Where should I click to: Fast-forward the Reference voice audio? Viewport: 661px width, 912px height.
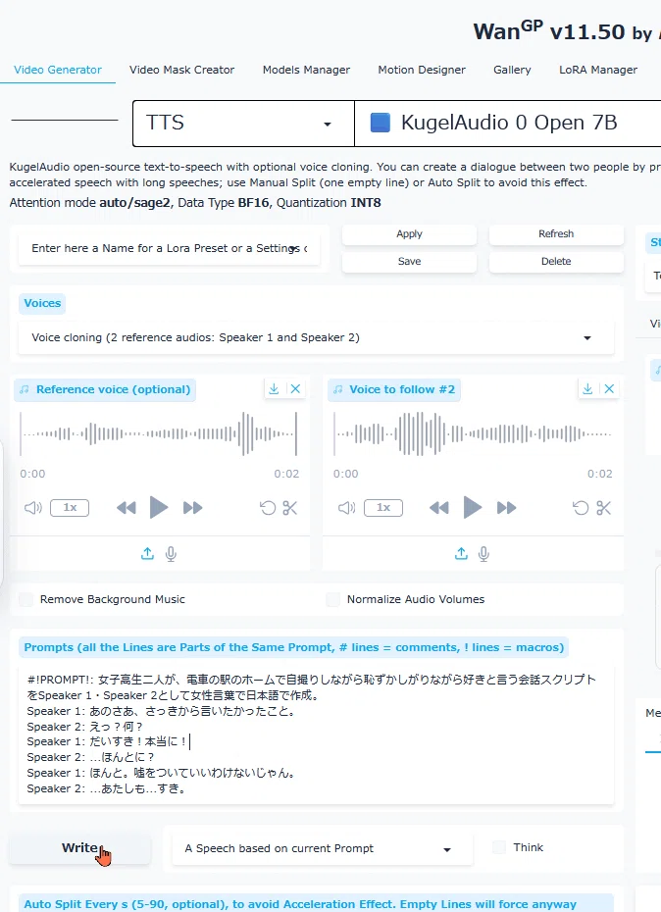coord(192,508)
